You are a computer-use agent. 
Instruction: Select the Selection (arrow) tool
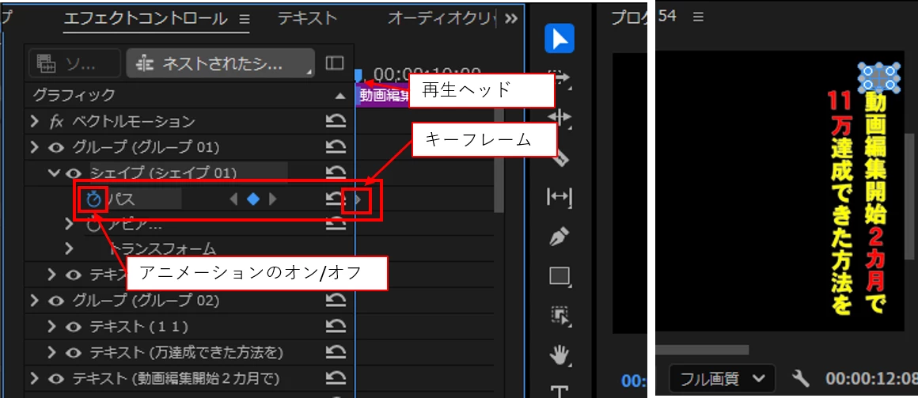560,39
